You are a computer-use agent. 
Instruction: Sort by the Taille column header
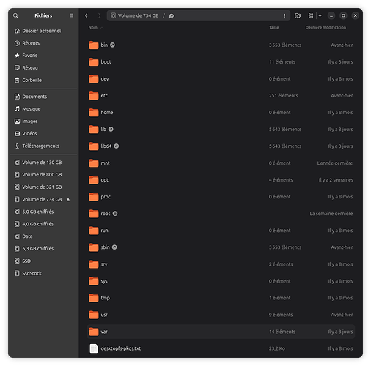(x=273, y=28)
